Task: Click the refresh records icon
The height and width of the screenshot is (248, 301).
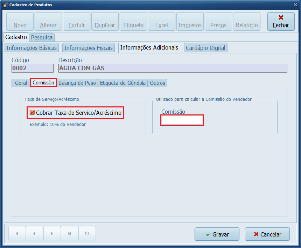Action: pos(87,234)
